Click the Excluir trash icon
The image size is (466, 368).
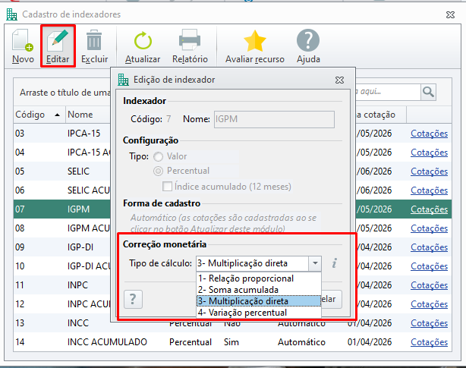[x=94, y=40]
